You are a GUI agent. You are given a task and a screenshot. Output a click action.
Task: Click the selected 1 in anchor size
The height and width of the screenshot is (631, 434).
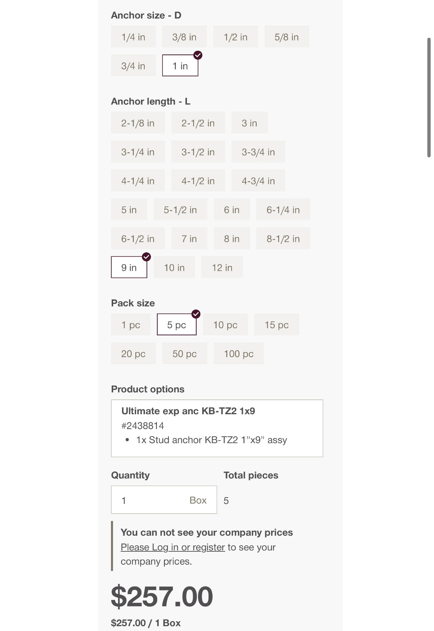click(180, 66)
